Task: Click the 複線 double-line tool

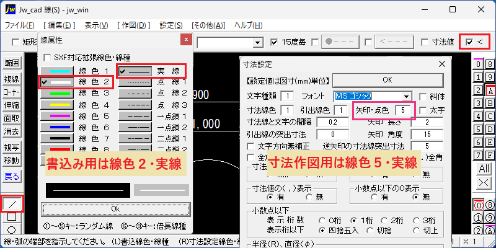Action: click(x=12, y=79)
